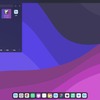Open the folder at dock's right end
The height and width of the screenshot is (100, 100).
point(84,95)
